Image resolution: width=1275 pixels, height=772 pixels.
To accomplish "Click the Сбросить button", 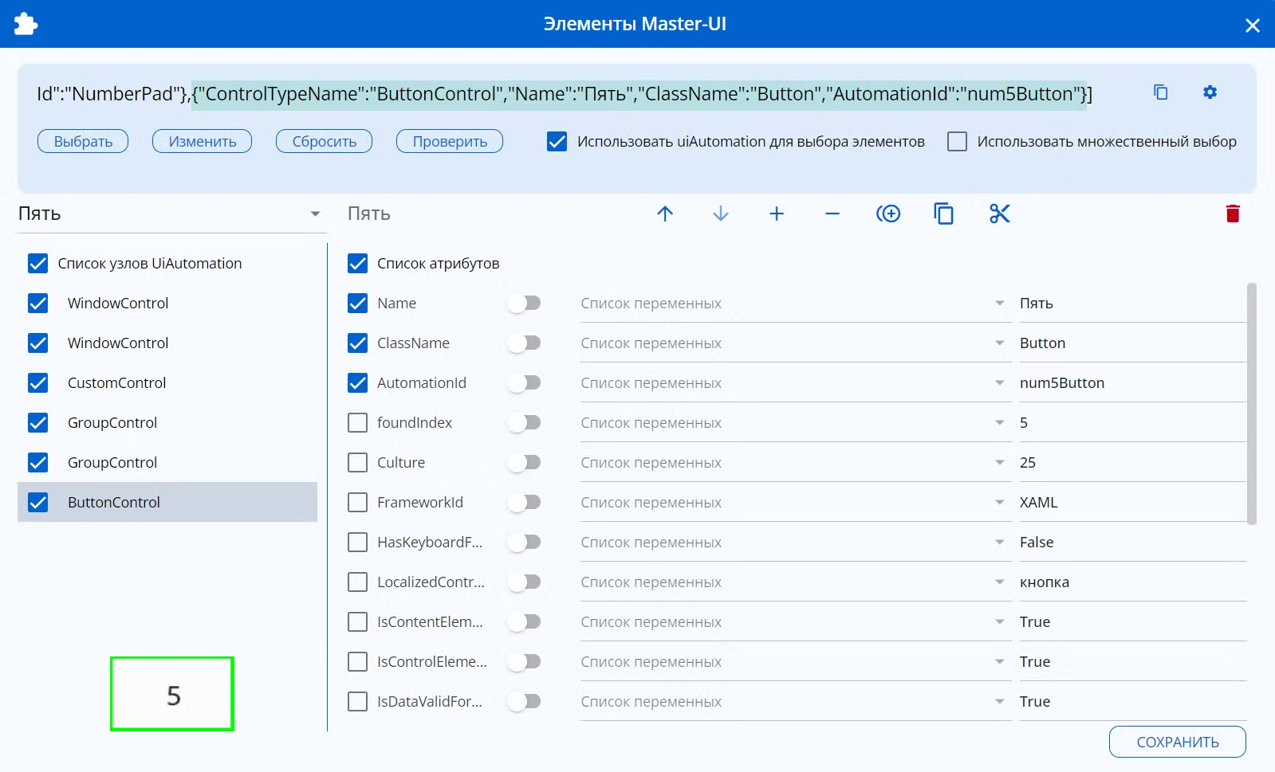I will (x=324, y=141).
